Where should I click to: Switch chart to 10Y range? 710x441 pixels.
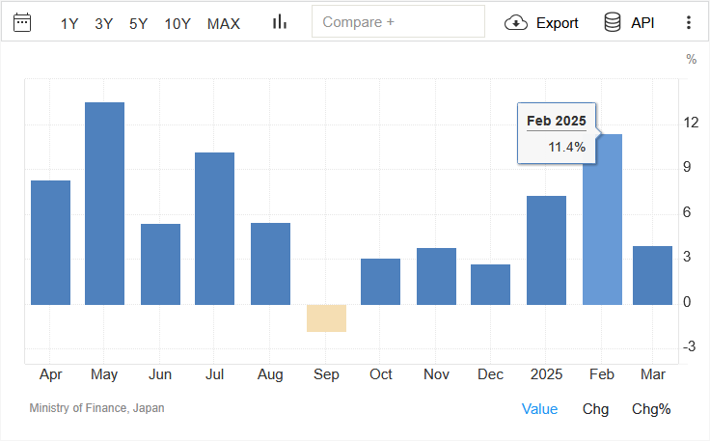tap(177, 23)
